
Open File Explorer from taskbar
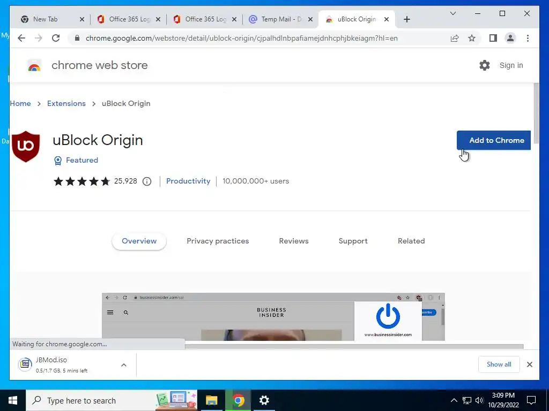[211, 400]
